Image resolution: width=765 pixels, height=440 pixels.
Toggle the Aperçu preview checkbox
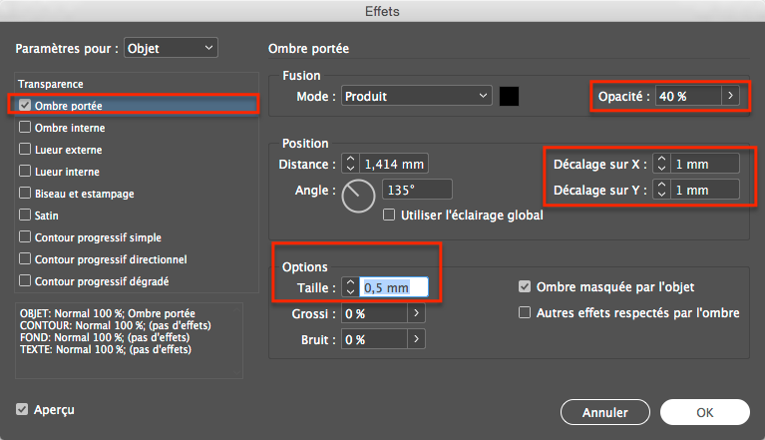23,409
